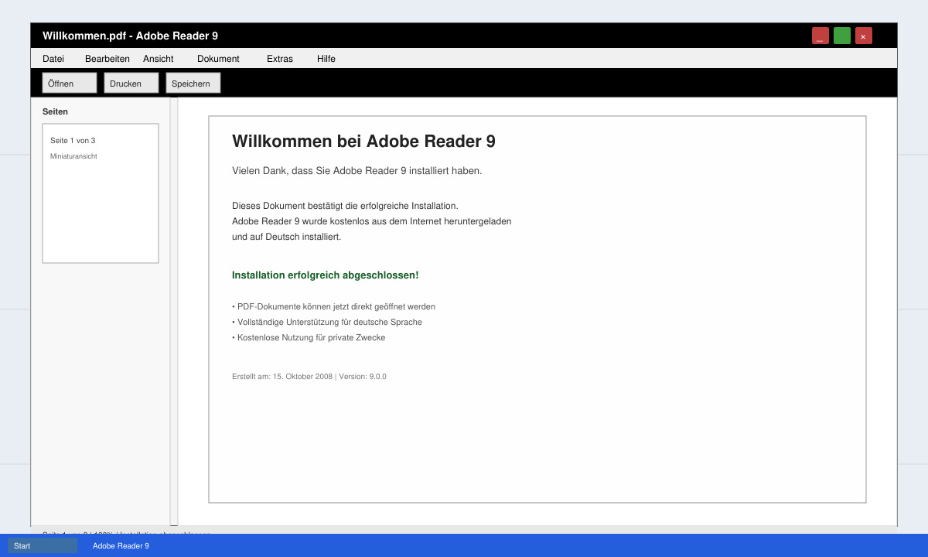The height and width of the screenshot is (557, 928).
Task: Open the Ansicht menu
Action: point(159,59)
